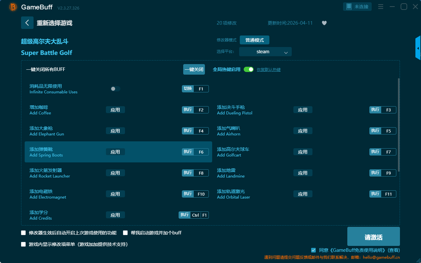Click the back arrow to reselect game
The height and width of the screenshot is (263, 421).
(x=27, y=23)
